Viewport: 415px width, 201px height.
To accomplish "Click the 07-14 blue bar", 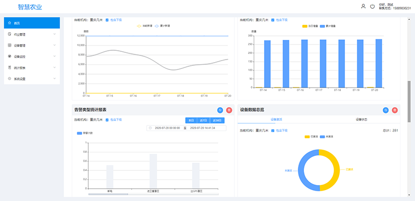I will click(267, 64).
